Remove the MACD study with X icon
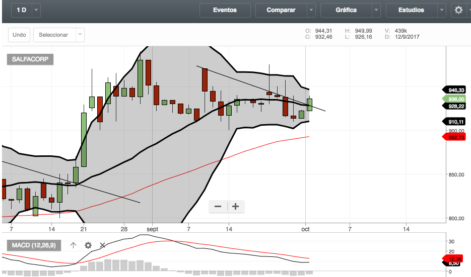This screenshot has width=471, height=277. click(102, 245)
